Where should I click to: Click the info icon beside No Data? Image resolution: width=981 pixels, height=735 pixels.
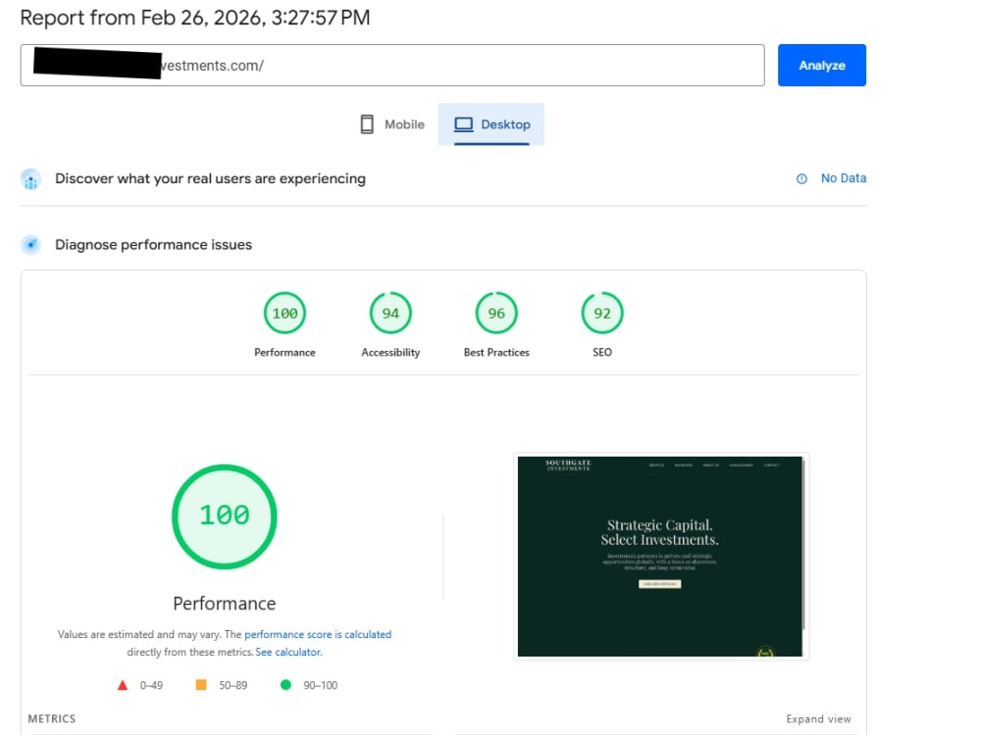801,178
